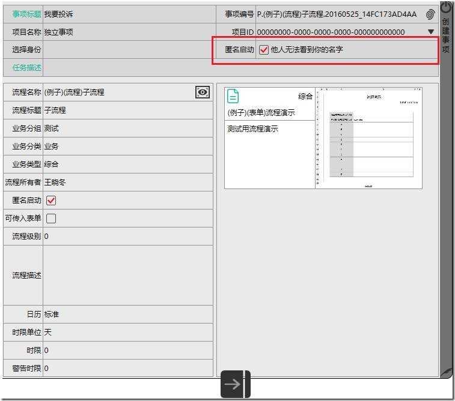Select the 创建事项 vertical tab
Viewport: 455px width, 401px height.
click(446, 35)
